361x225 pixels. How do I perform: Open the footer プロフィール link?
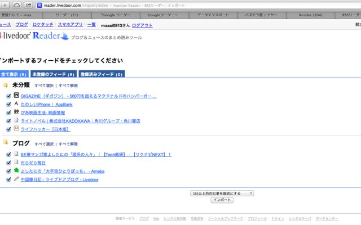[x=257, y=219]
